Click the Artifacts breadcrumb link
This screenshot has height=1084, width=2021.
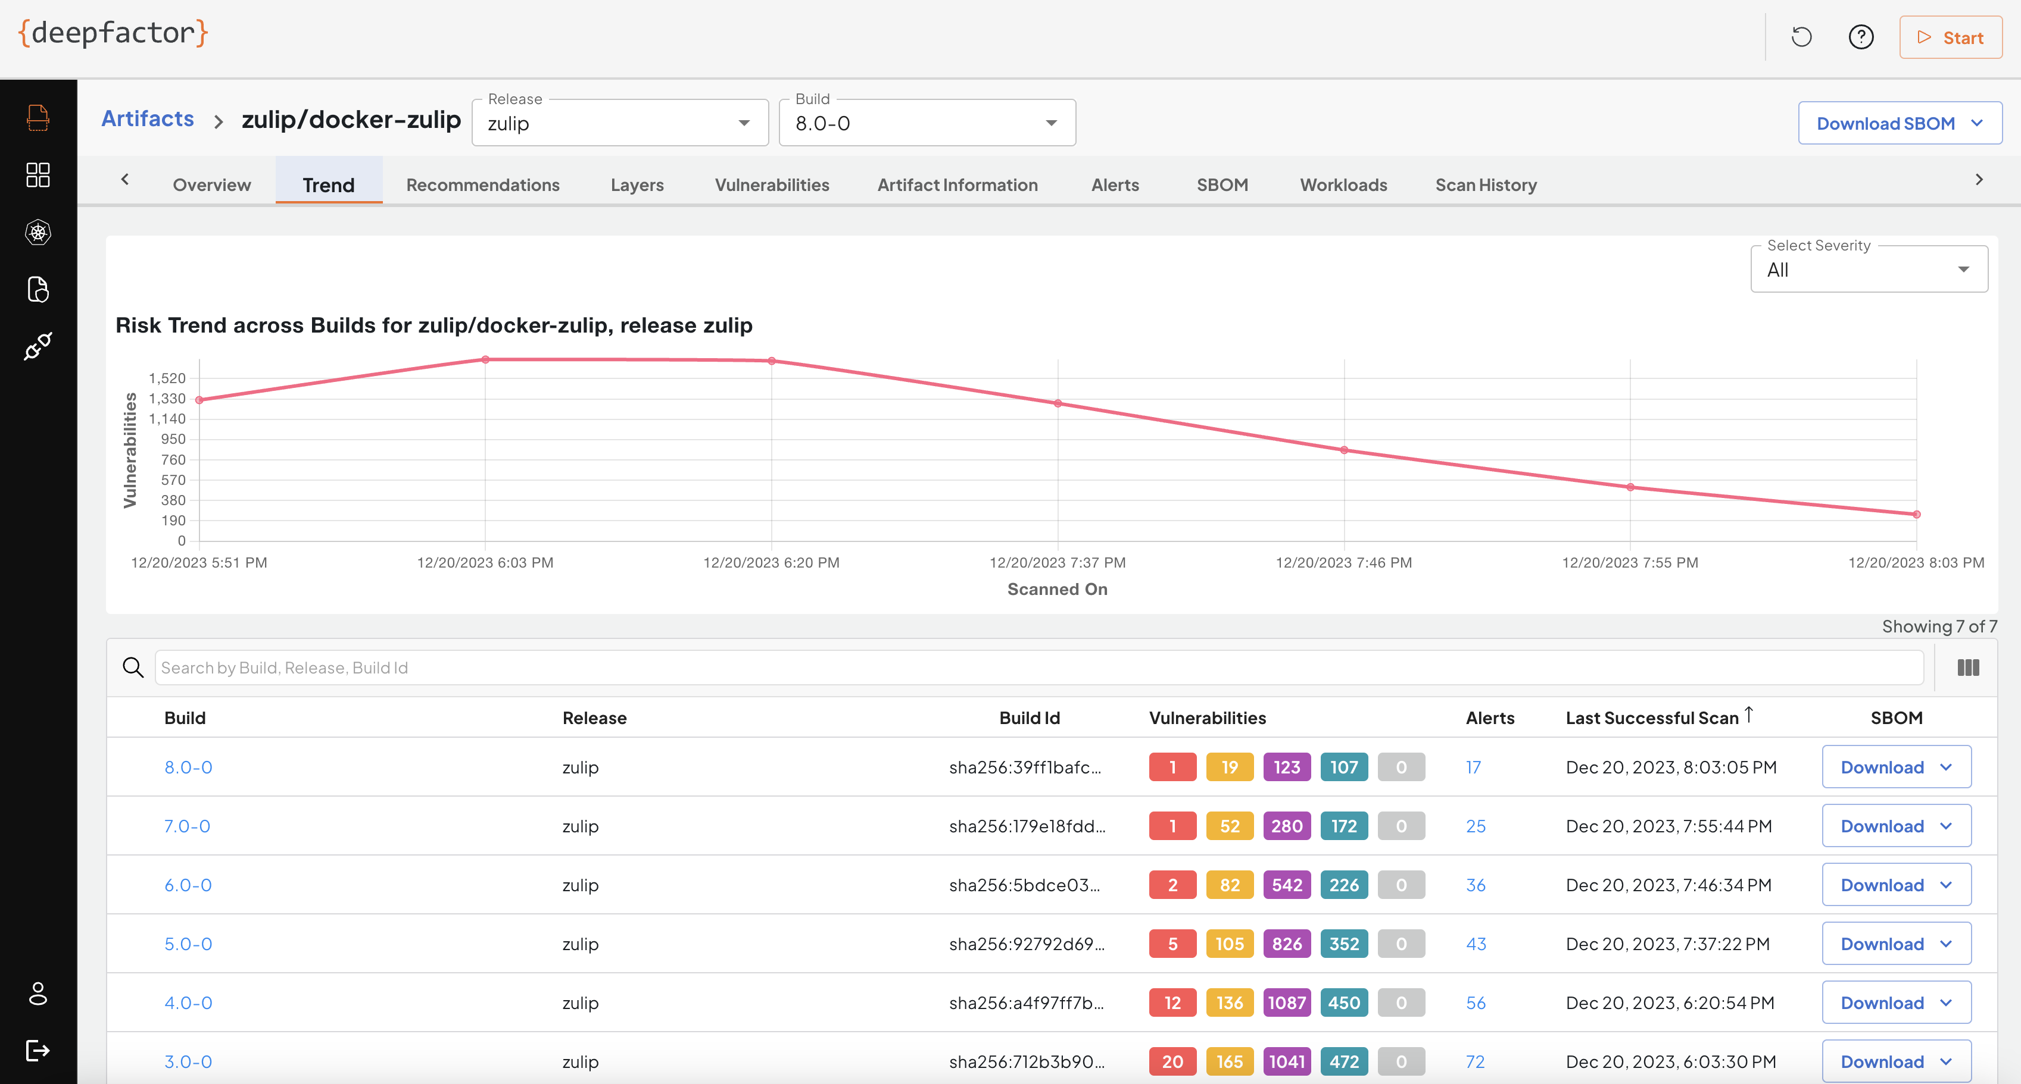click(x=148, y=118)
